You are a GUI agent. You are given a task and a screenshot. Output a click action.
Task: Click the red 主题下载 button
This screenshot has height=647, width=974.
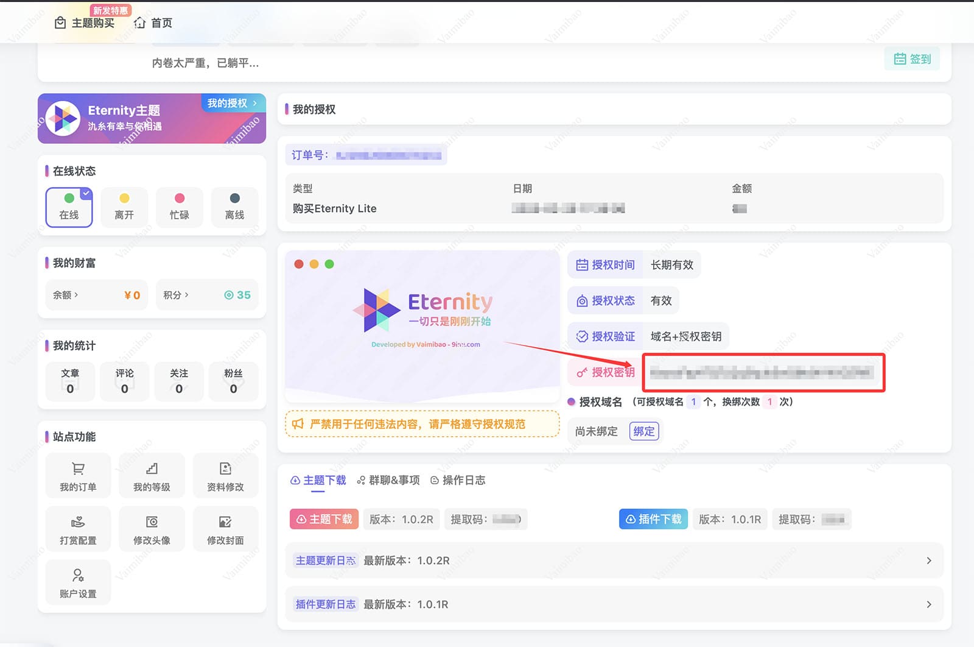(324, 519)
